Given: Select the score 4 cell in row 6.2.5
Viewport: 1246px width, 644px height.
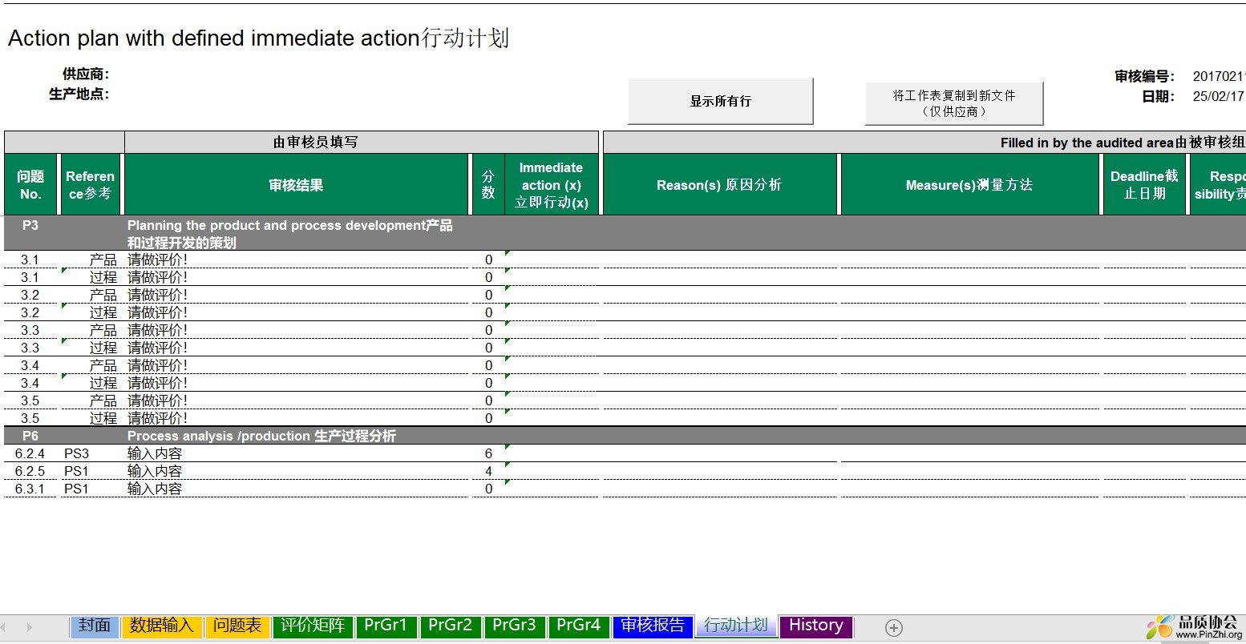Looking at the screenshot, I should click(488, 471).
